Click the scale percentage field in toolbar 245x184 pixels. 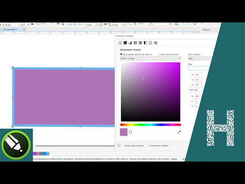pos(23,25)
